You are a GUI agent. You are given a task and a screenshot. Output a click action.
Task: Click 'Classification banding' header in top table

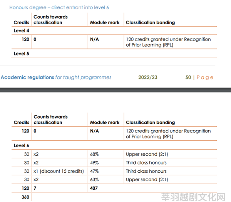(x=150, y=23)
